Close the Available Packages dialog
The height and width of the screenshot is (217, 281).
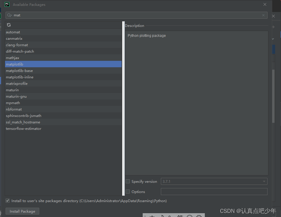(265, 4)
